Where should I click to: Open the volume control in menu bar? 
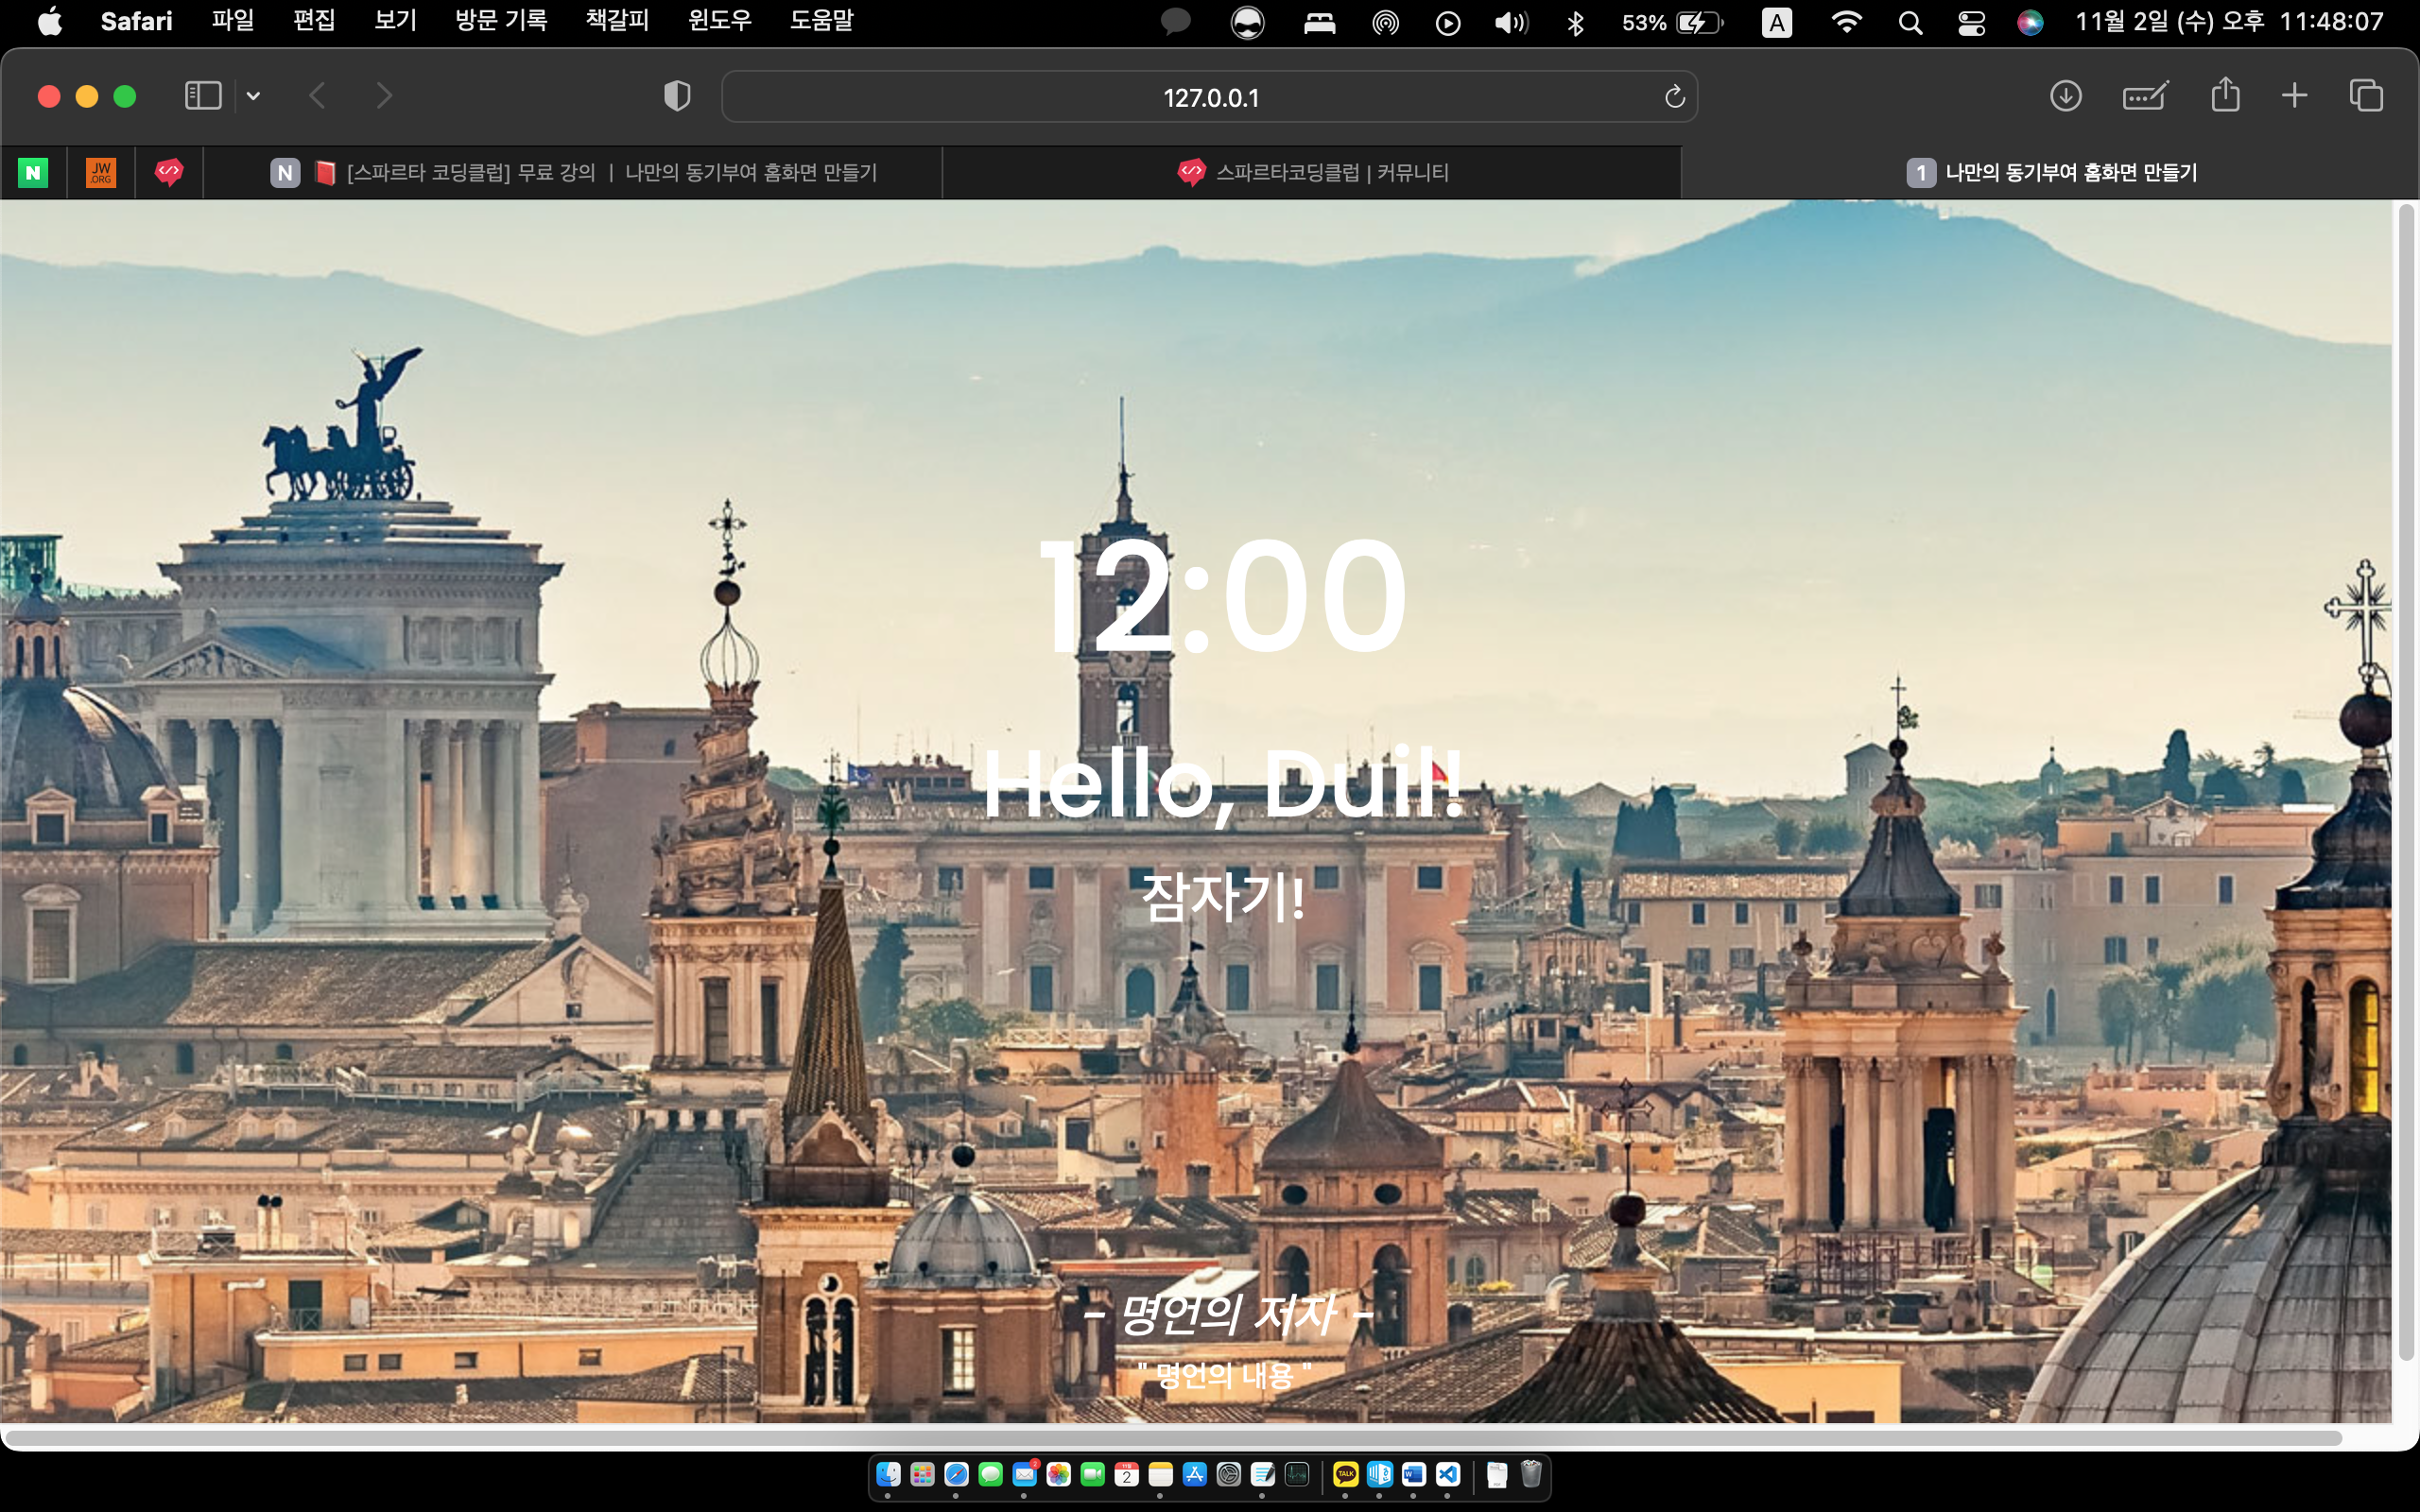[x=1511, y=22]
